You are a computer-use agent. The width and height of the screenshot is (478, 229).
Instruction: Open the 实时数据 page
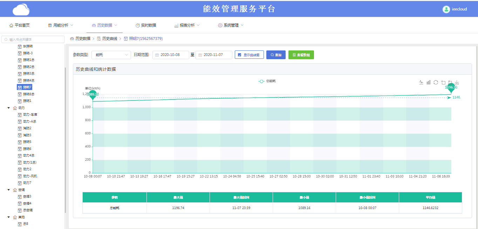(146, 25)
